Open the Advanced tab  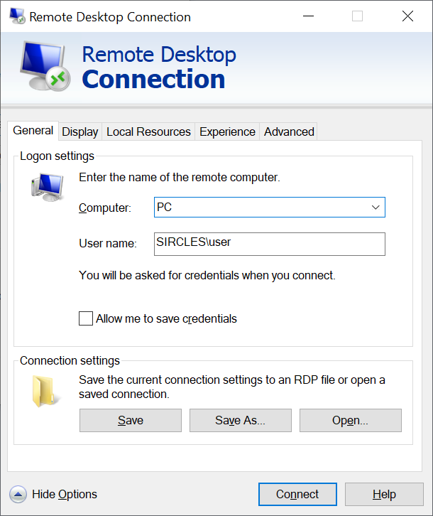click(x=289, y=131)
